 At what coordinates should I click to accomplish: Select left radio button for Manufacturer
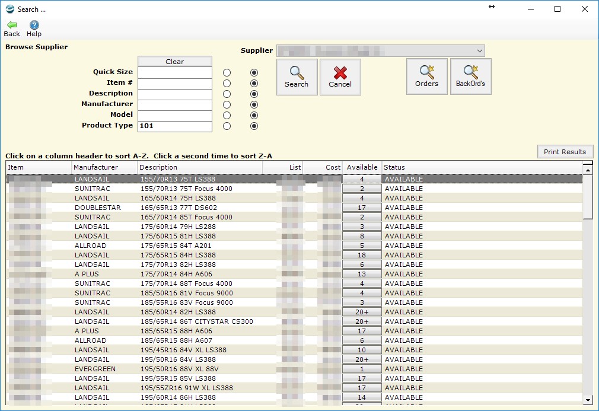[x=227, y=104]
